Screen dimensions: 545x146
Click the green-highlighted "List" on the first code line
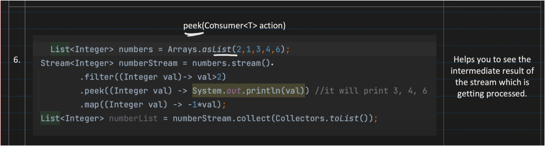pyautogui.click(x=60, y=49)
